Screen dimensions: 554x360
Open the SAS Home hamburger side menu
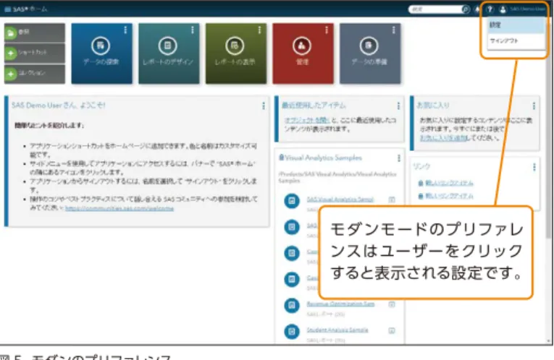pos(7,9)
